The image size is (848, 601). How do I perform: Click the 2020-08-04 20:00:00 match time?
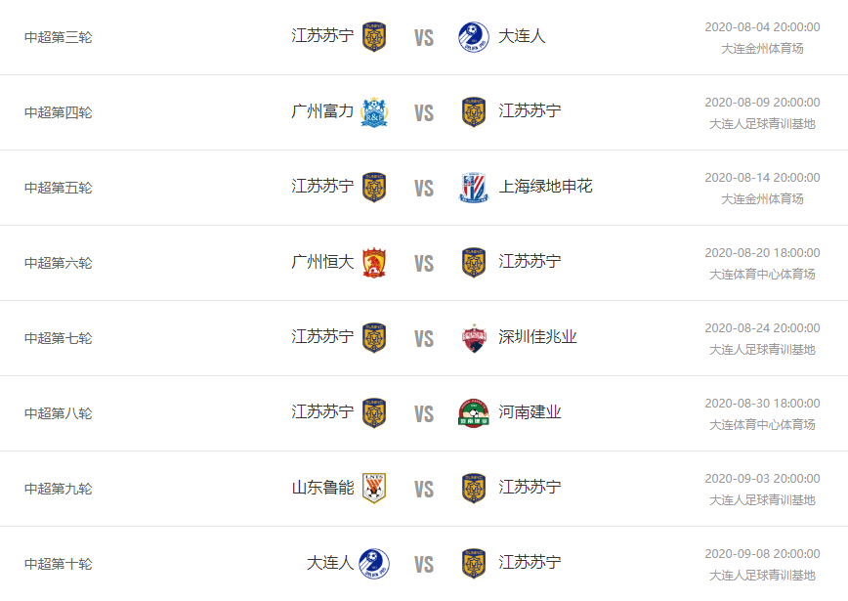click(762, 27)
